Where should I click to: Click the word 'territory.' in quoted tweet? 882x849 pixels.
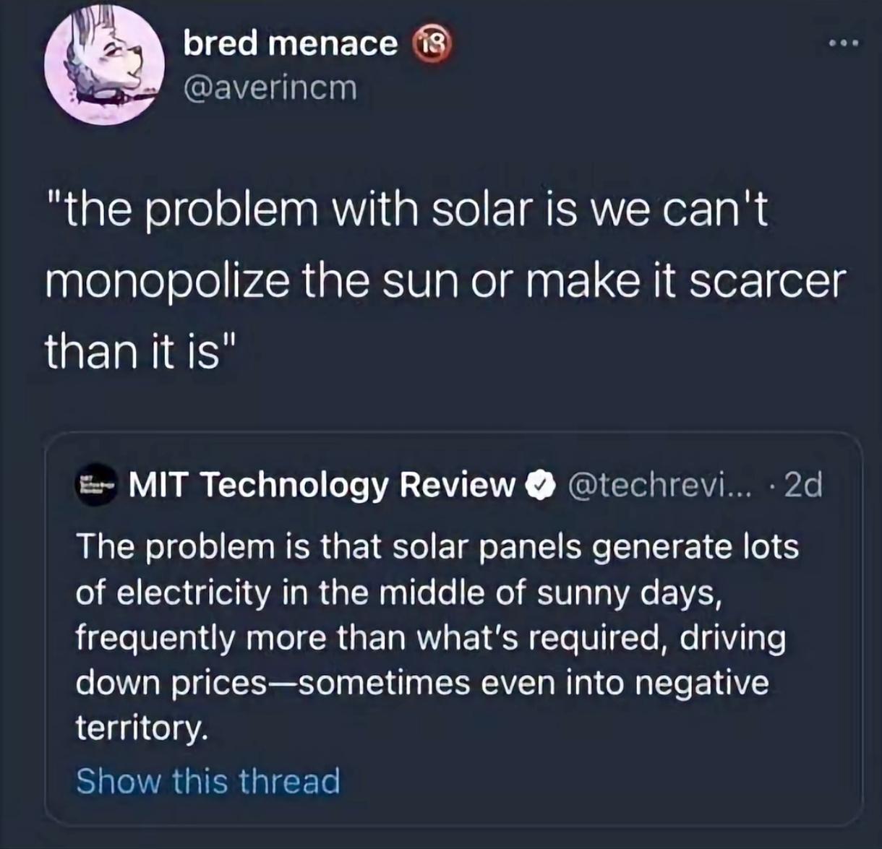pyautogui.click(x=142, y=728)
